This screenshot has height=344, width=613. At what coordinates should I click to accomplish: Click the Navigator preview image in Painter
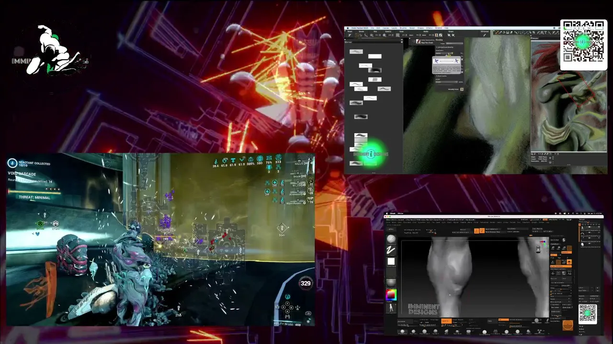coord(569,96)
